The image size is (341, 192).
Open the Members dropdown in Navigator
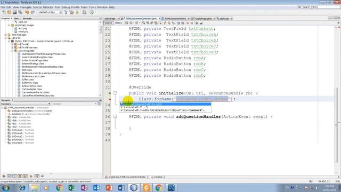(x=49, y=104)
